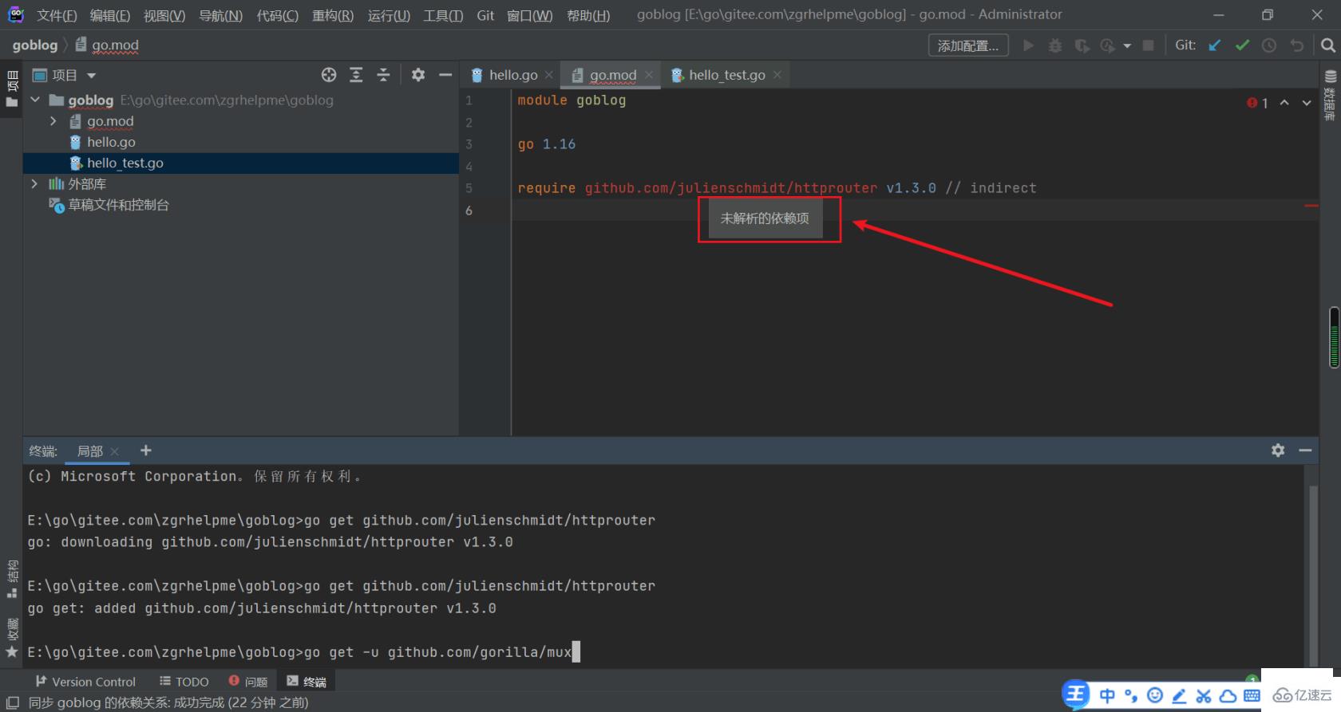Open the 窗口 menu
Image resolution: width=1341 pixels, height=712 pixels.
click(529, 15)
